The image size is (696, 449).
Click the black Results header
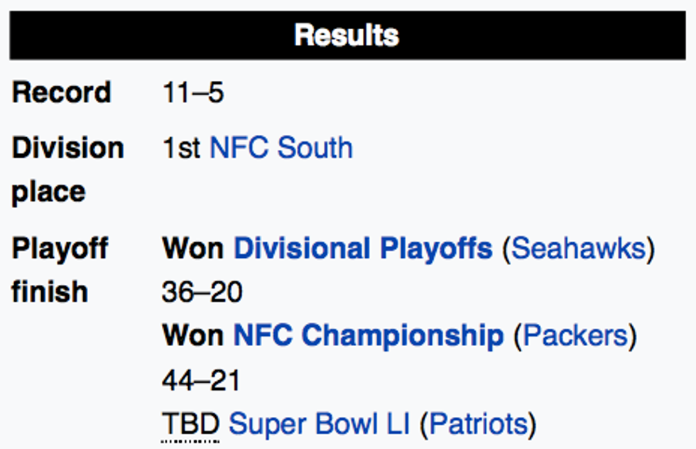tap(347, 35)
